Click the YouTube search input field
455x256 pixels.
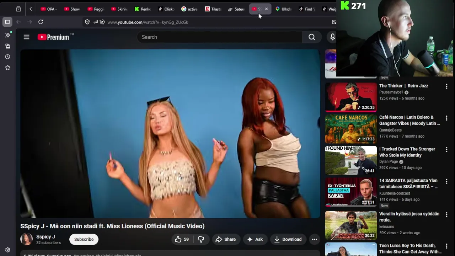pyautogui.click(x=220, y=37)
